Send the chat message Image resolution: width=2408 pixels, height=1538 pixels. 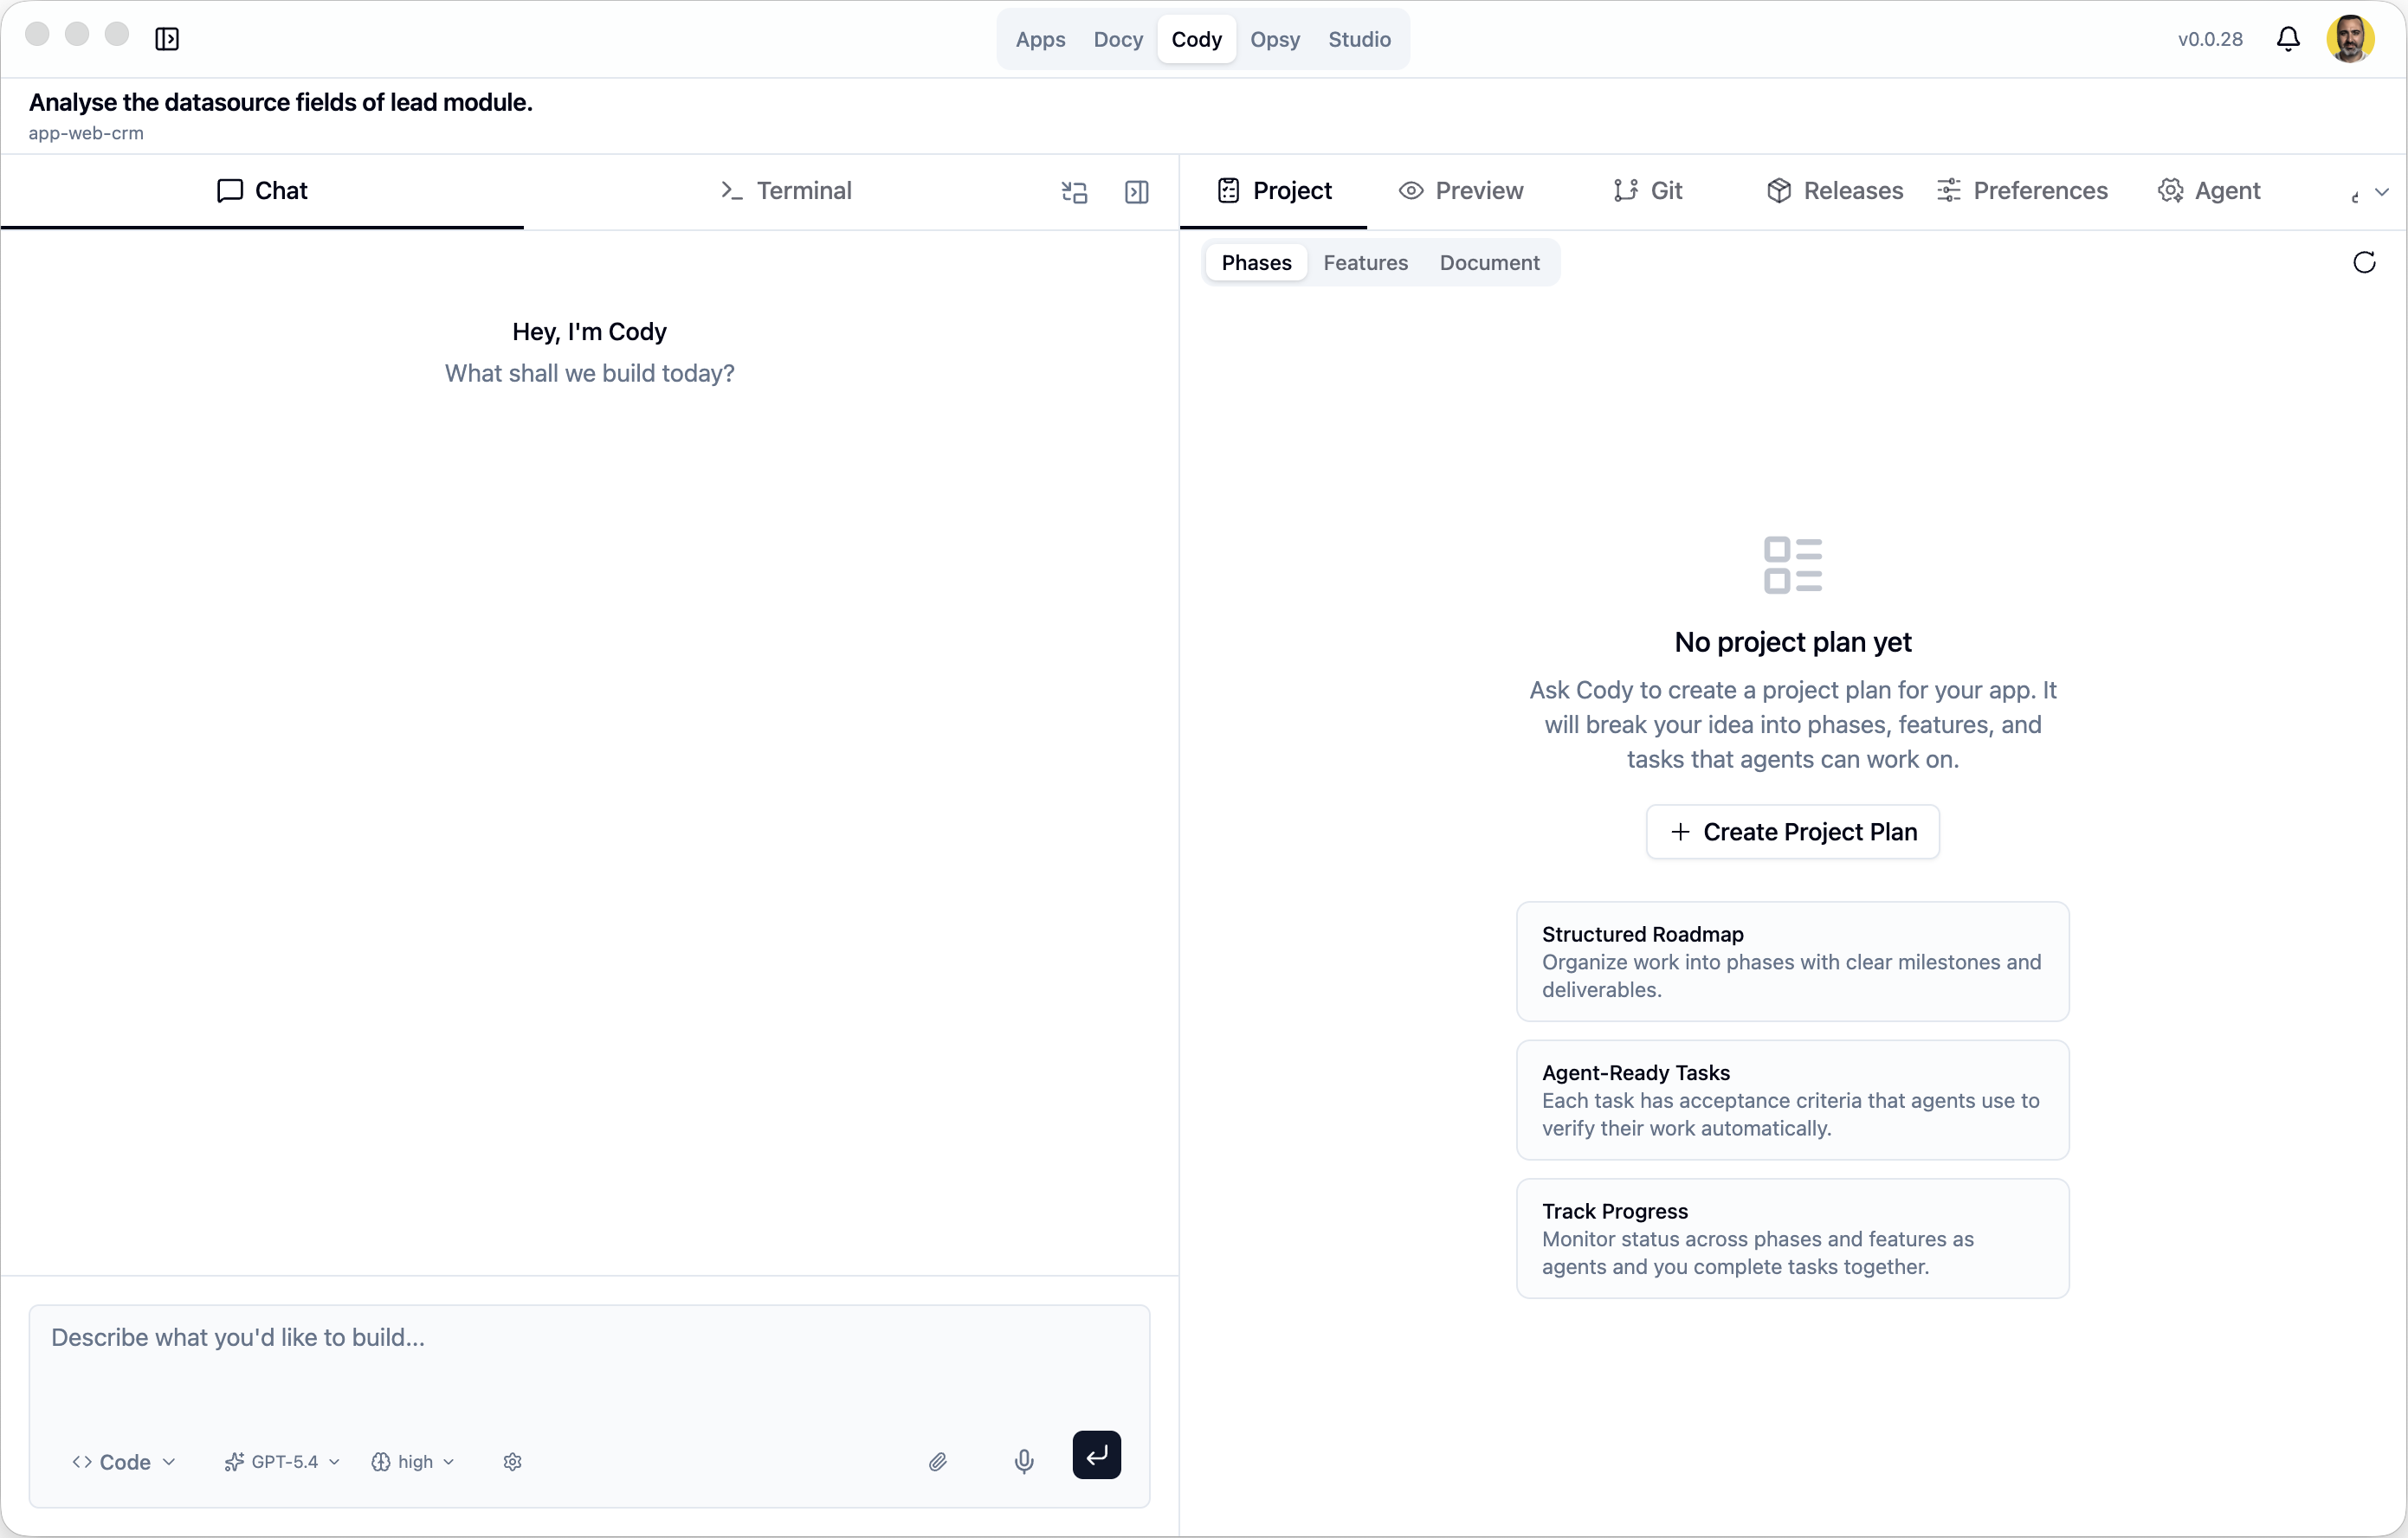(x=1096, y=1456)
